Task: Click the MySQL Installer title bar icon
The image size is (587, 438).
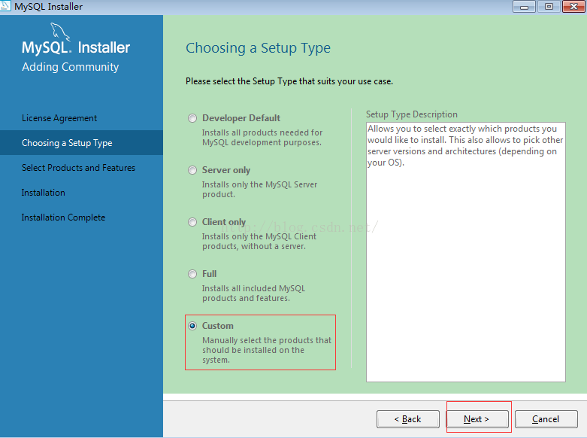Action: (x=7, y=7)
